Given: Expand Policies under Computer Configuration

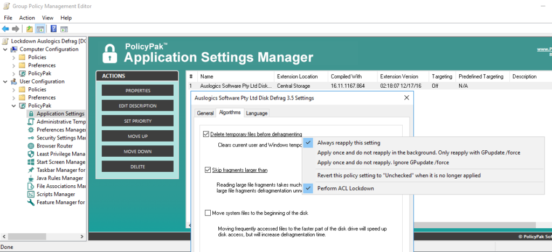Looking at the screenshot, I should tap(13, 57).
